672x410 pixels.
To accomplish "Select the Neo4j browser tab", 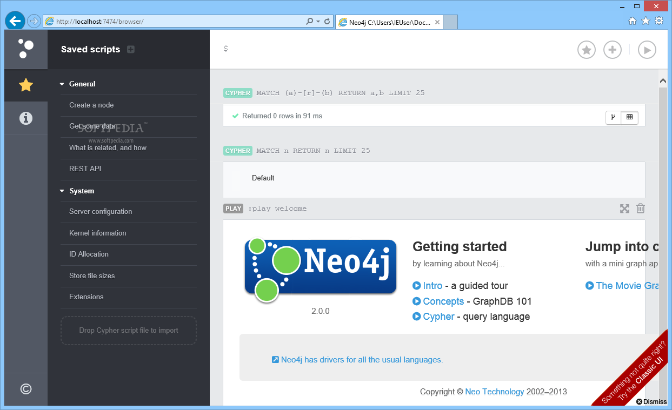I will point(389,22).
